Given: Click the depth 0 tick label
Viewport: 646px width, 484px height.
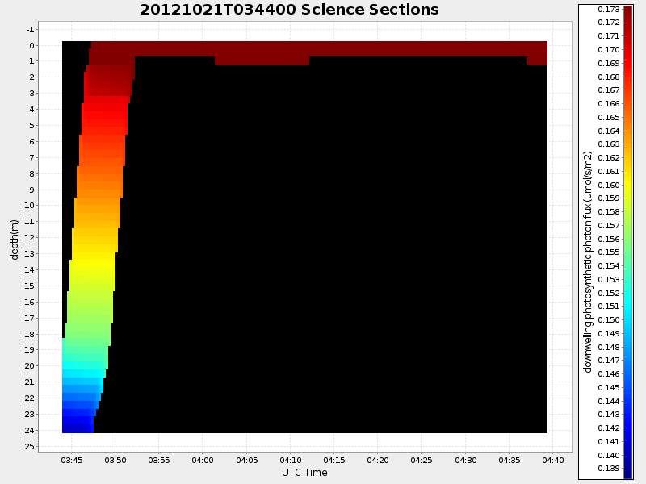Looking at the screenshot, I should coord(33,45).
